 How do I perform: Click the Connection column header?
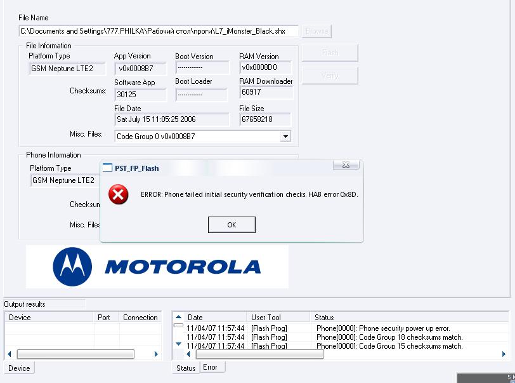[x=140, y=317]
